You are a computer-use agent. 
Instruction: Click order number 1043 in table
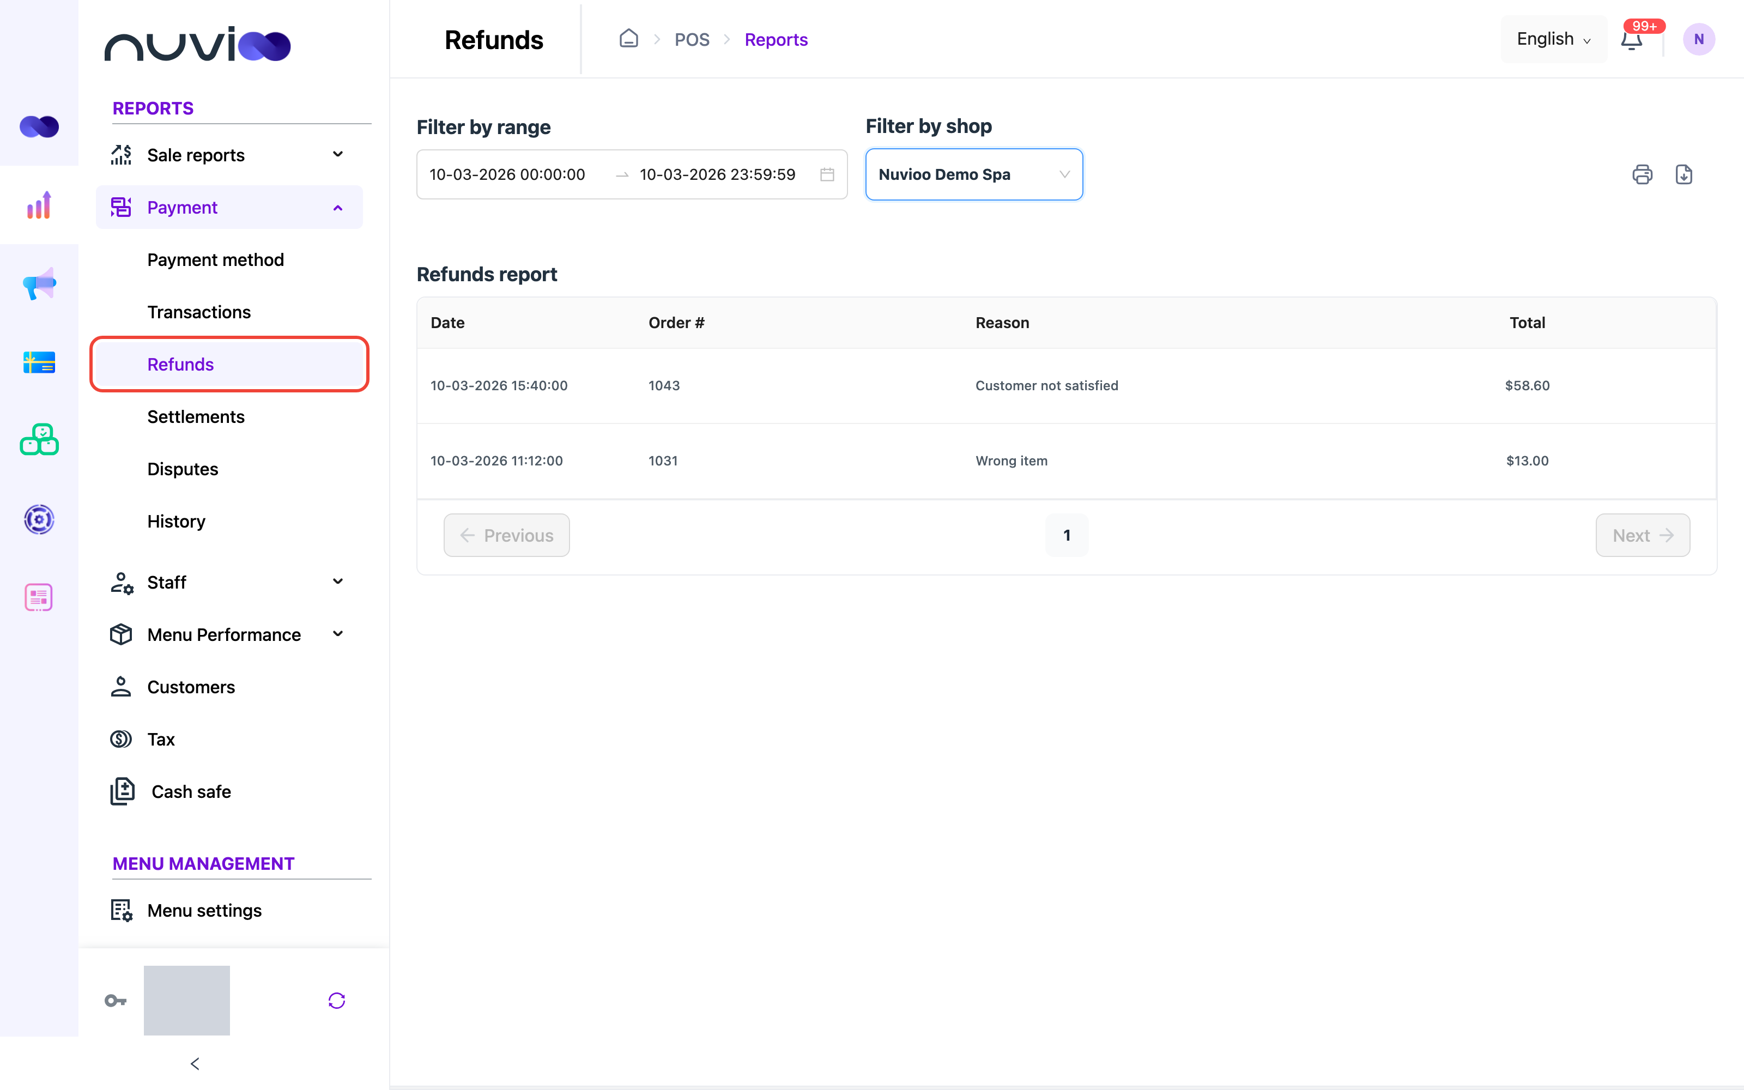(664, 386)
